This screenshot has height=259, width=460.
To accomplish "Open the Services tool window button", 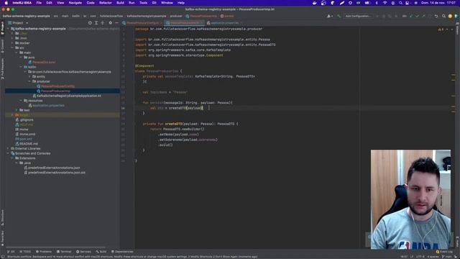I will click(x=83, y=252).
